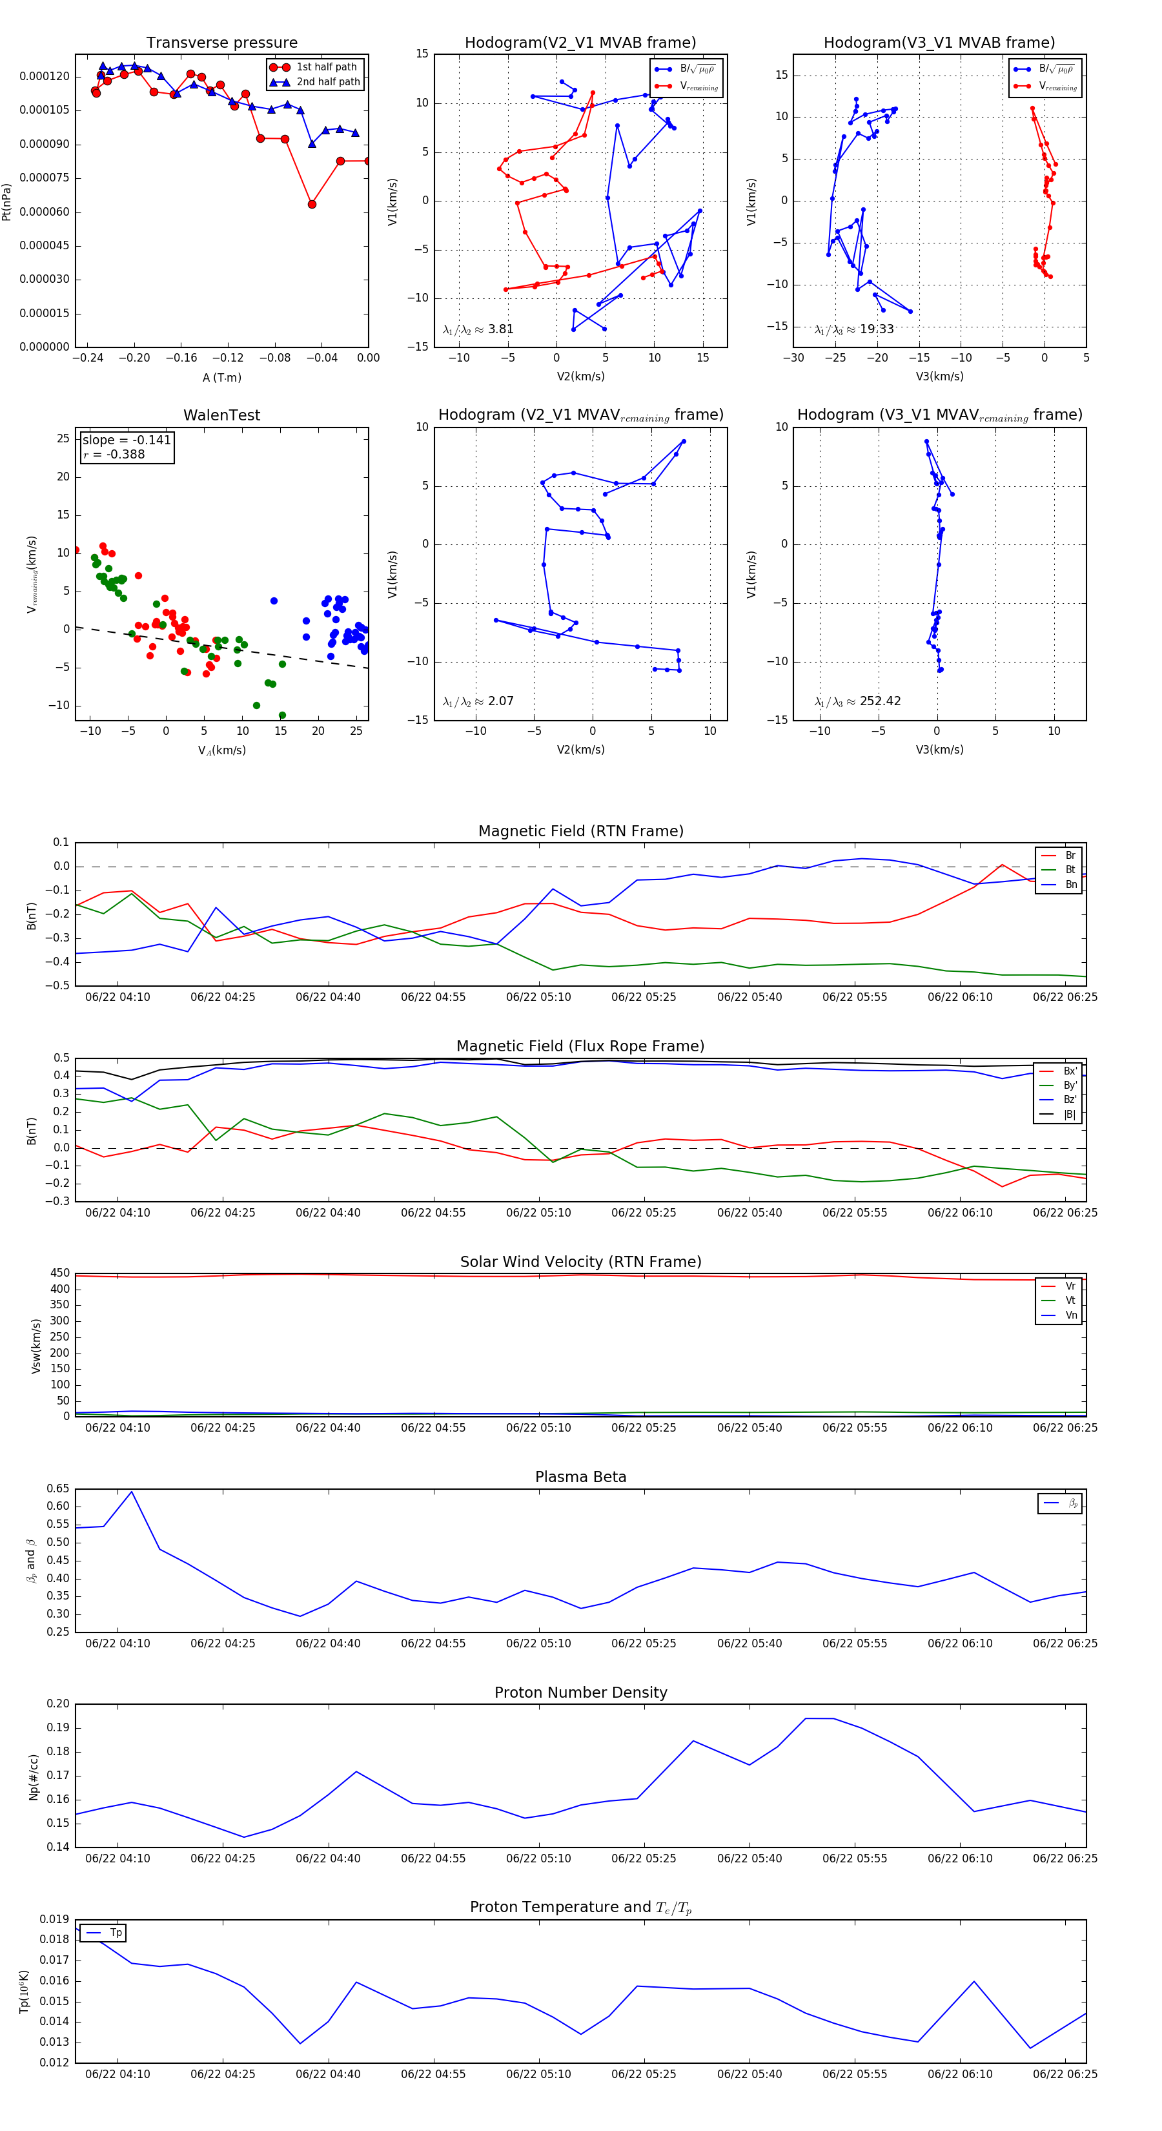1162x2131 pixels.
Task: Click the 'Hodogram (V3_V1 MVAV remaining frame)' title
Action: (939, 415)
